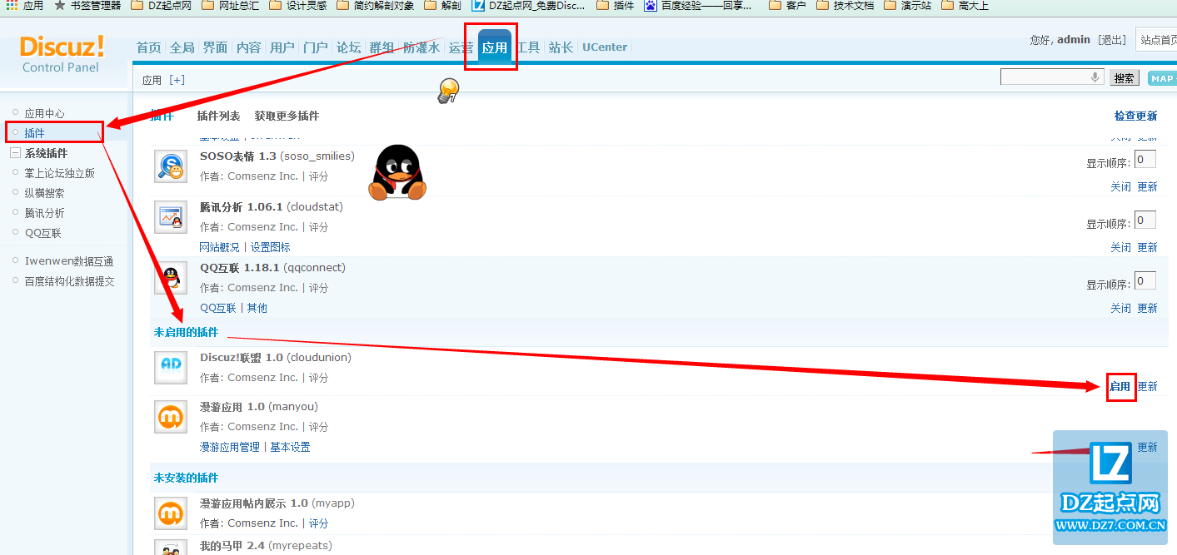Open the UCenter navigation tab
1177x555 pixels.
click(x=605, y=47)
